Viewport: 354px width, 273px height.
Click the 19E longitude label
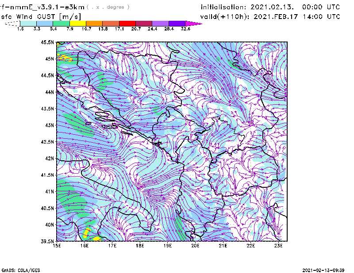(168, 246)
